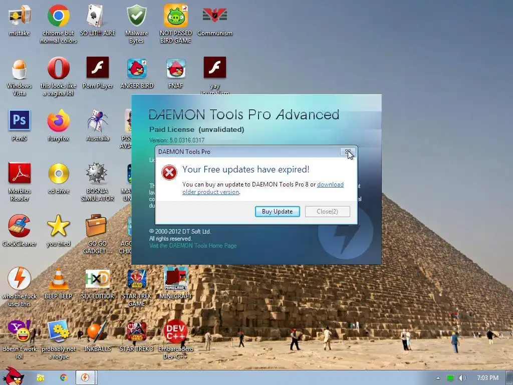Open the Angry Bird Start button

[14, 376]
